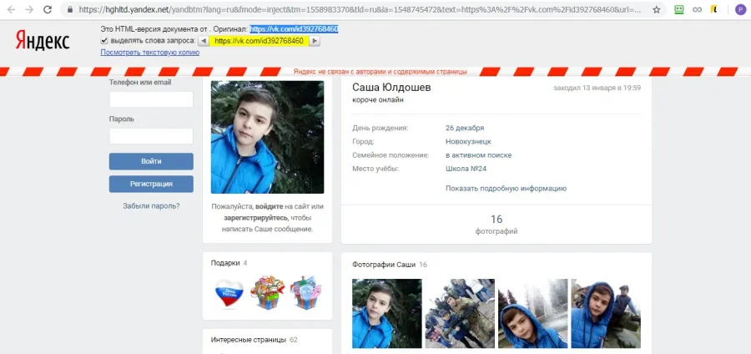
Task: Go to previous highlighted query word arrow
Action: tap(204, 41)
